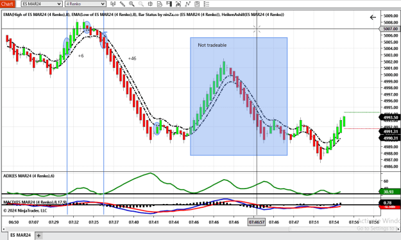Image resolution: width=401 pixels, height=240 pixels.
Task: Click the back arrow on the chart
Action: click(373, 17)
